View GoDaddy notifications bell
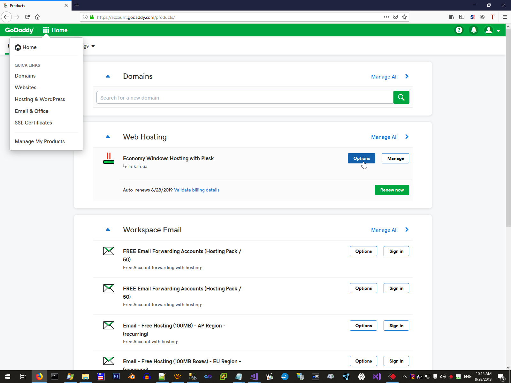The height and width of the screenshot is (383, 511). pos(474,30)
